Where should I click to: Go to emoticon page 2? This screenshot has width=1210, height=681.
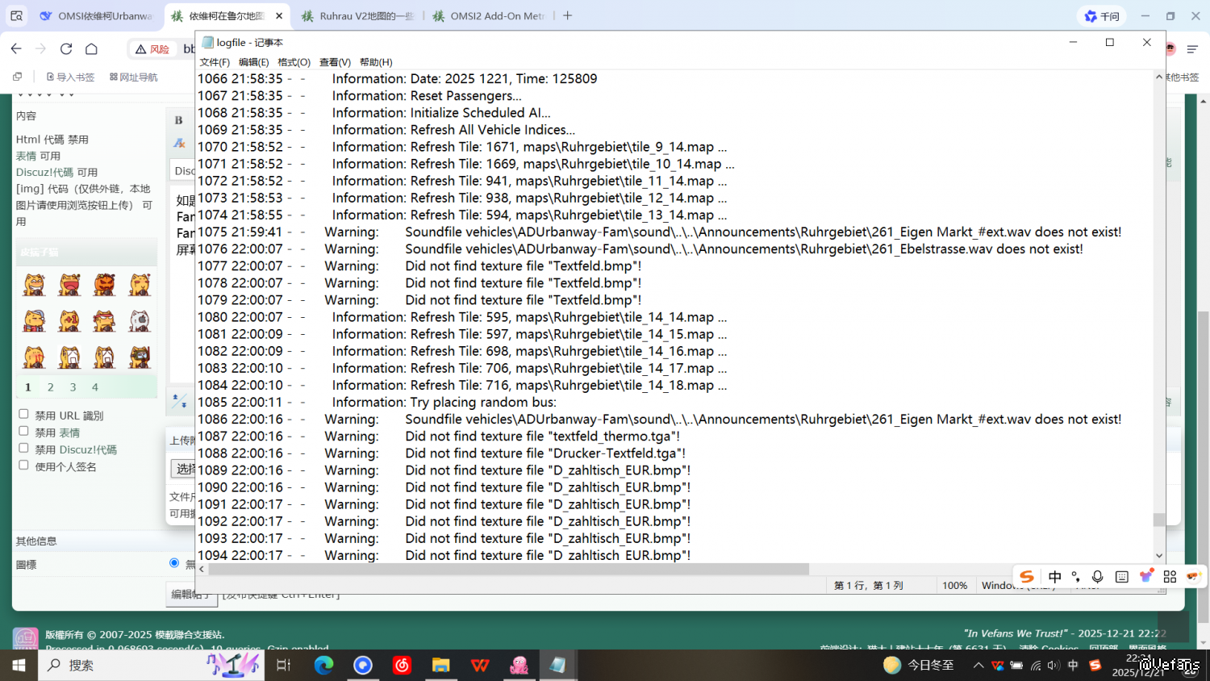[x=50, y=387]
